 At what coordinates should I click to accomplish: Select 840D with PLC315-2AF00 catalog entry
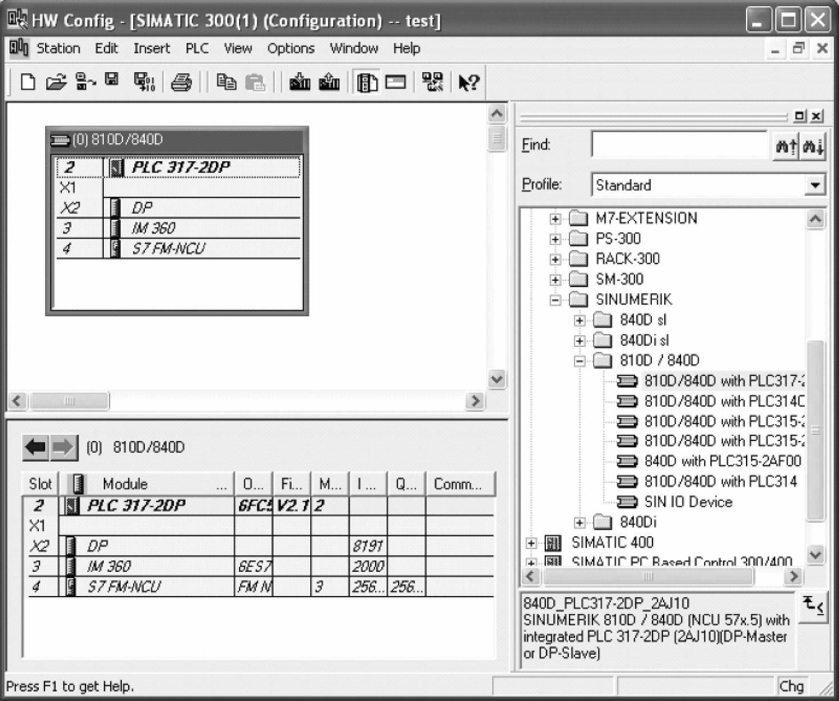(723, 461)
